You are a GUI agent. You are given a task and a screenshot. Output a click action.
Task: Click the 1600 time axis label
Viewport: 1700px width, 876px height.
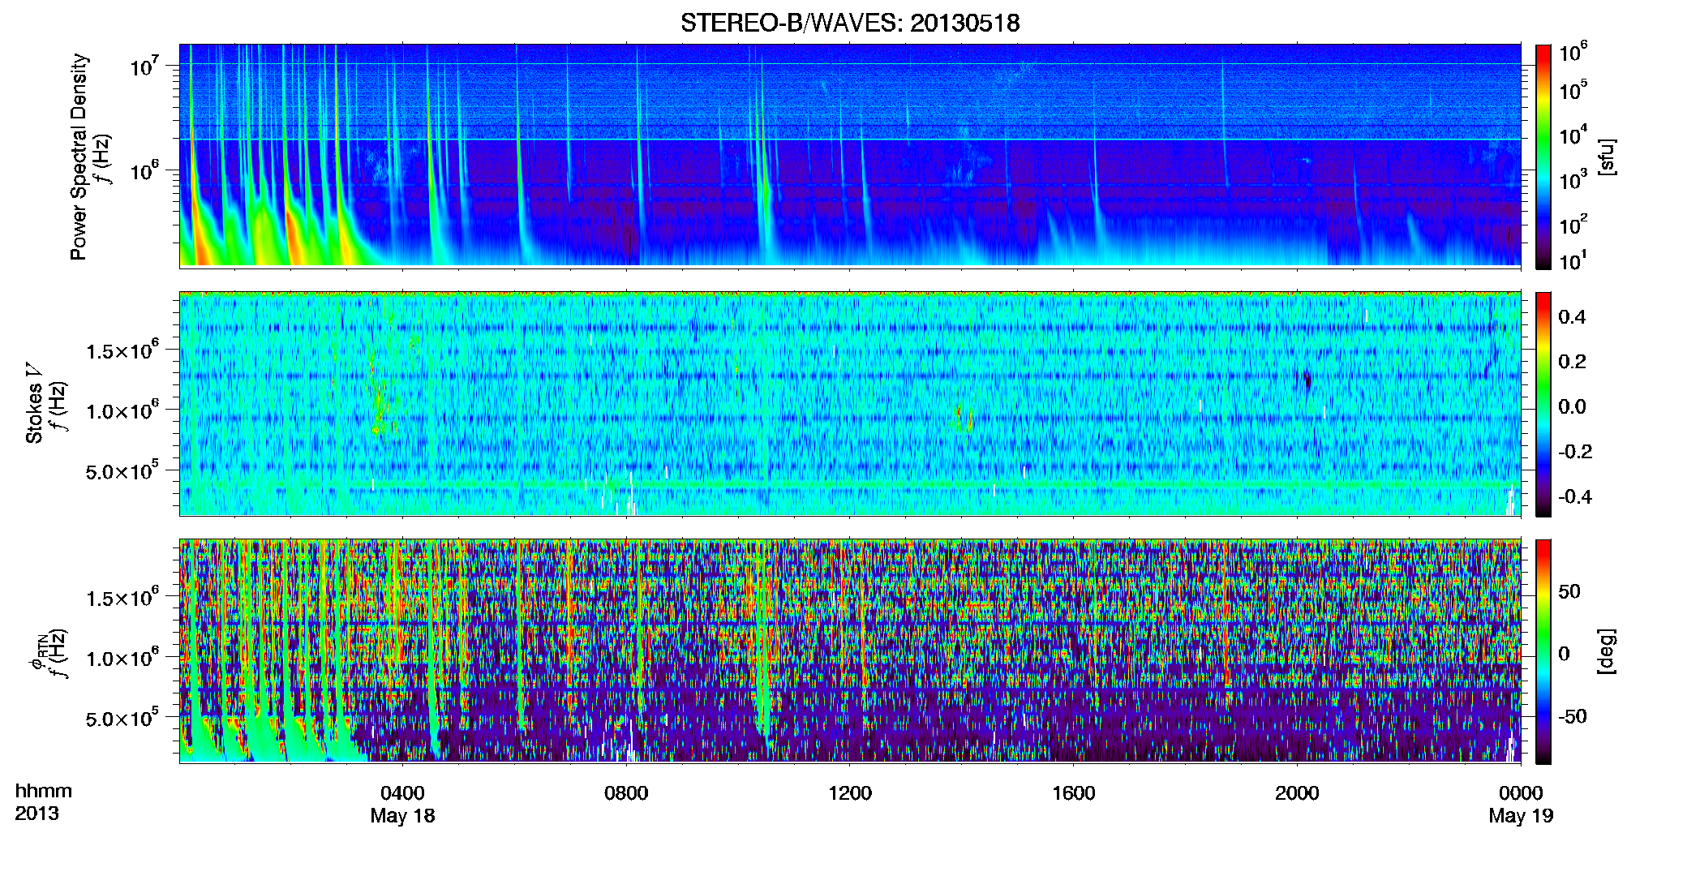1074,792
